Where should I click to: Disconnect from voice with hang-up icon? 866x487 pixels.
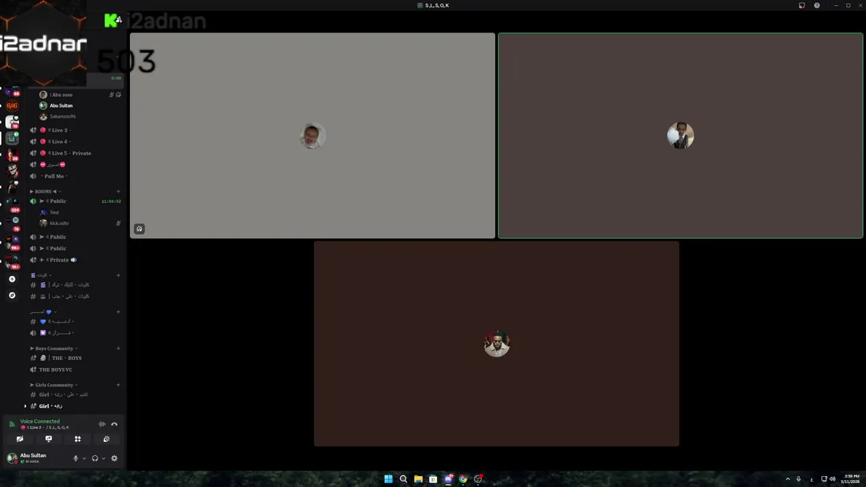coord(114,424)
